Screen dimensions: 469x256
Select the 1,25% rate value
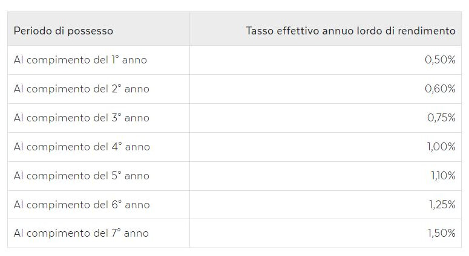(x=442, y=205)
